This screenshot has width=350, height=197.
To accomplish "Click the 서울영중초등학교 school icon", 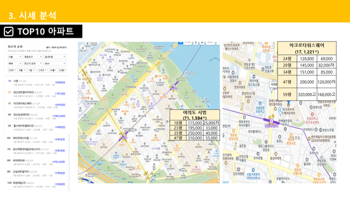I will pyautogui.click(x=260, y=104).
